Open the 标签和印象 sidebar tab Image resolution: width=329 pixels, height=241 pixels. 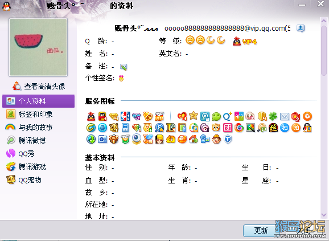point(38,115)
